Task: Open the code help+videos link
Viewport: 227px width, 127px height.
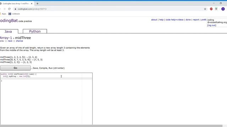Action: tap(175, 20)
